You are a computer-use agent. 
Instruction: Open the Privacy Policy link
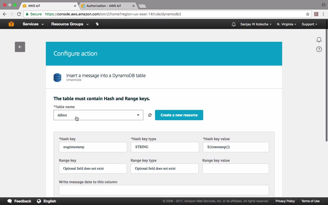coord(285,201)
